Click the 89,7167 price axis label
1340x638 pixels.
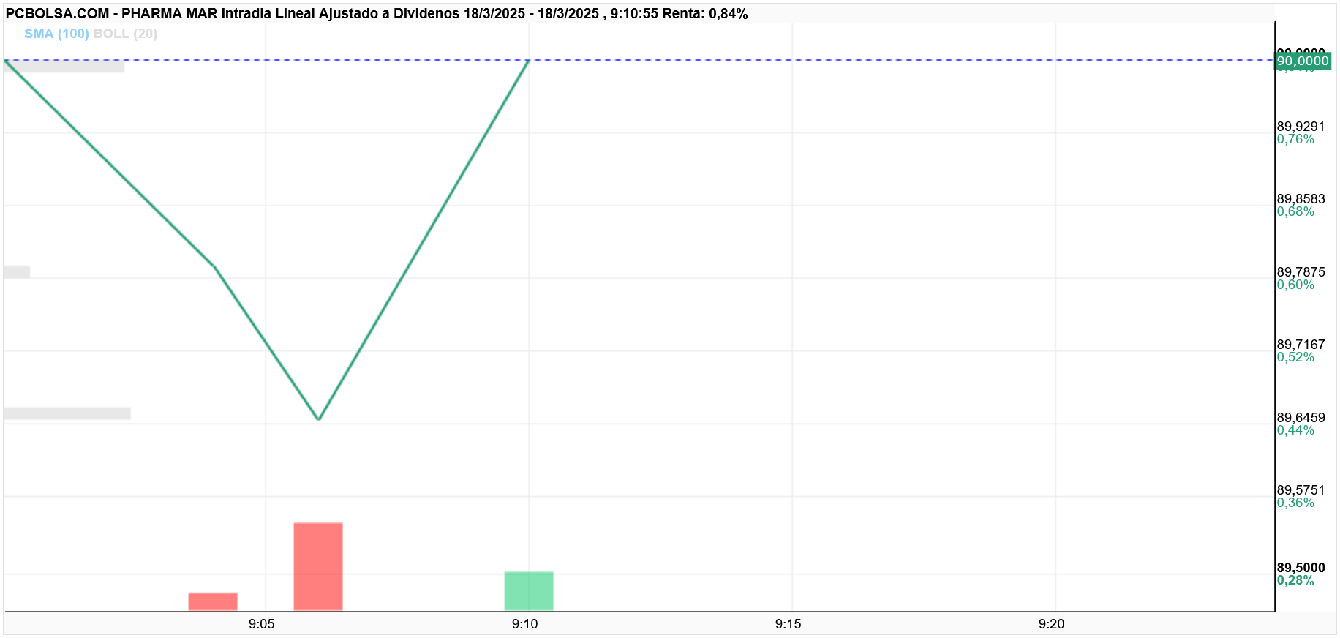[1301, 345]
